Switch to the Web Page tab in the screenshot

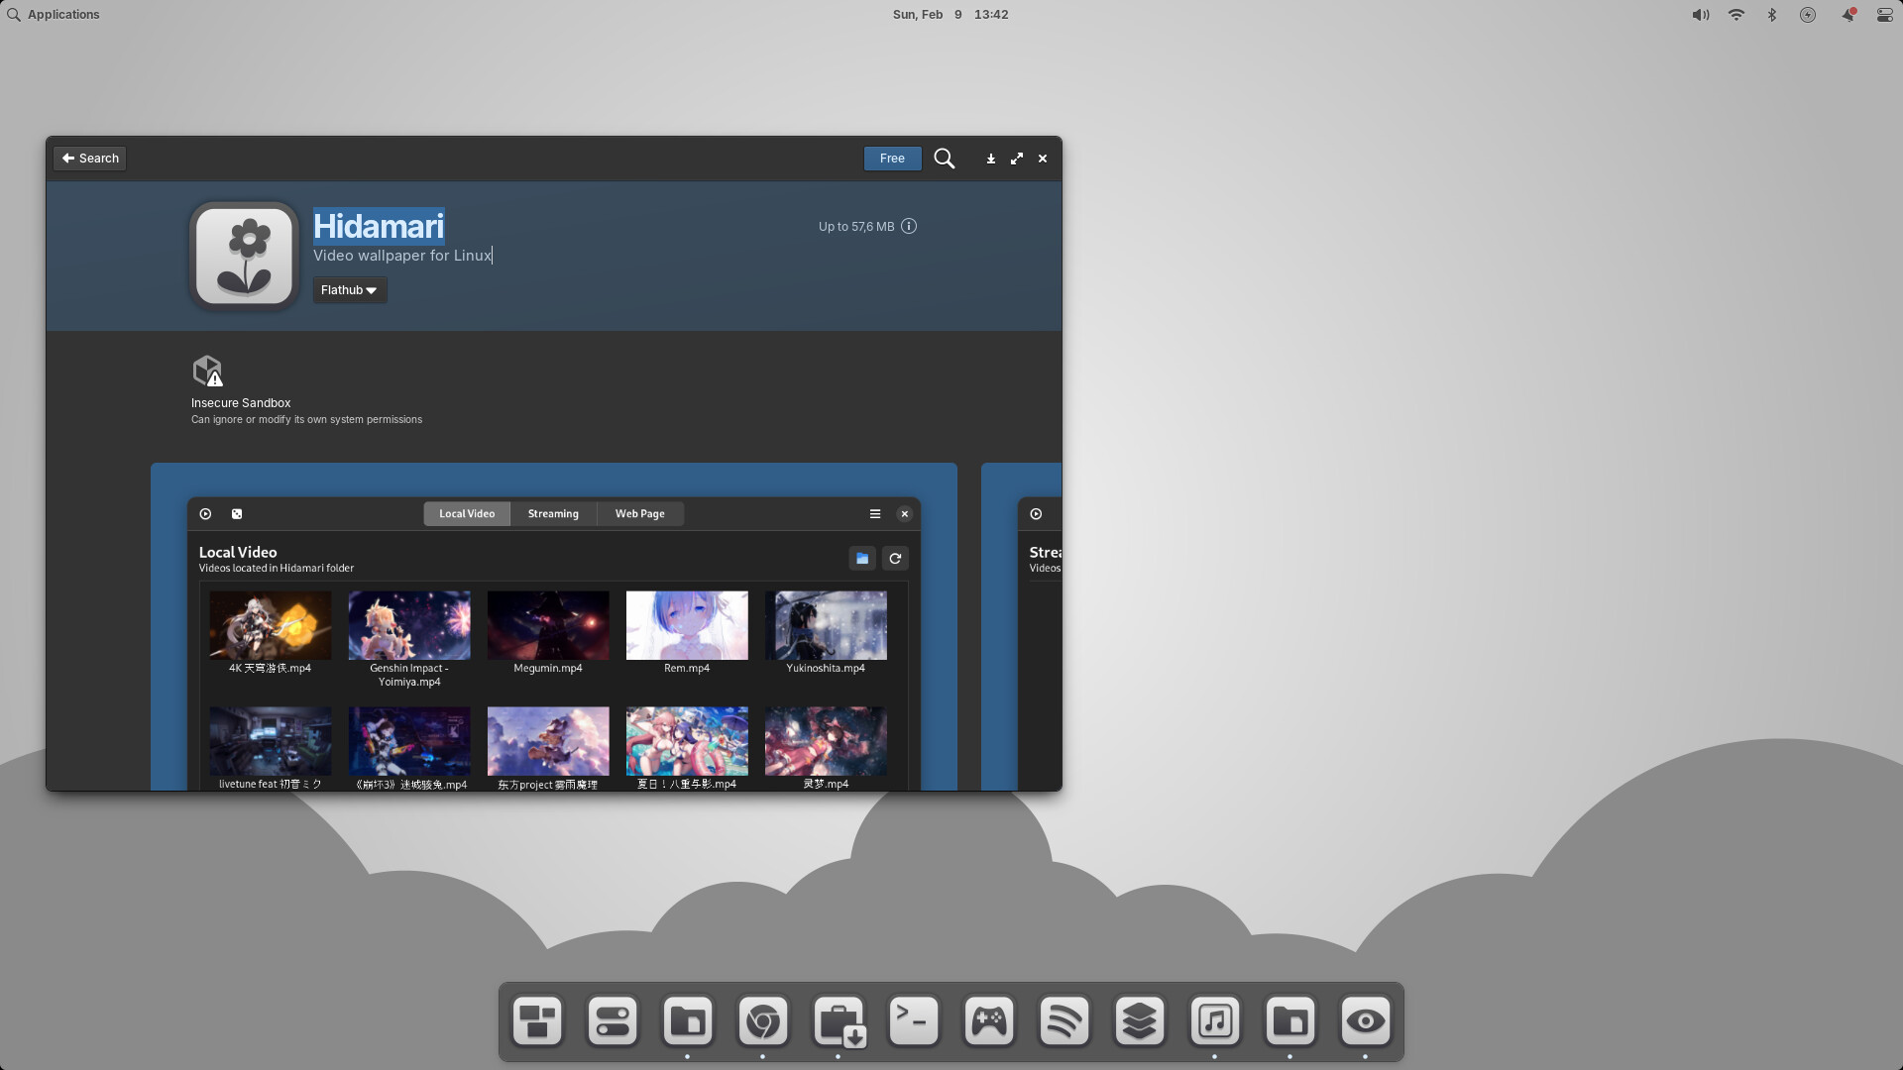[640, 513]
